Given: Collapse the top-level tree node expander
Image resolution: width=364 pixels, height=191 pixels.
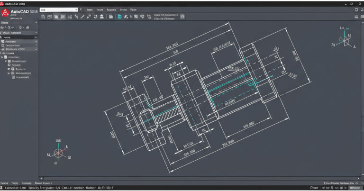Looking at the screenshot, I should (2, 57).
